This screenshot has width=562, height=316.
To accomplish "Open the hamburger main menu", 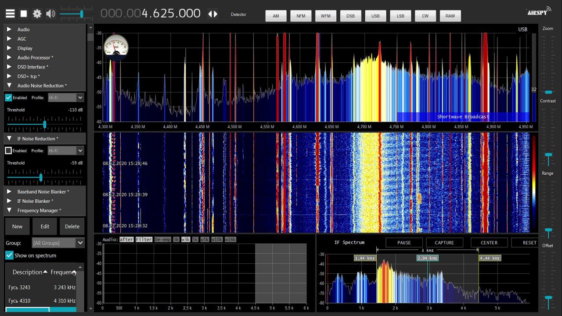I will coord(10,14).
